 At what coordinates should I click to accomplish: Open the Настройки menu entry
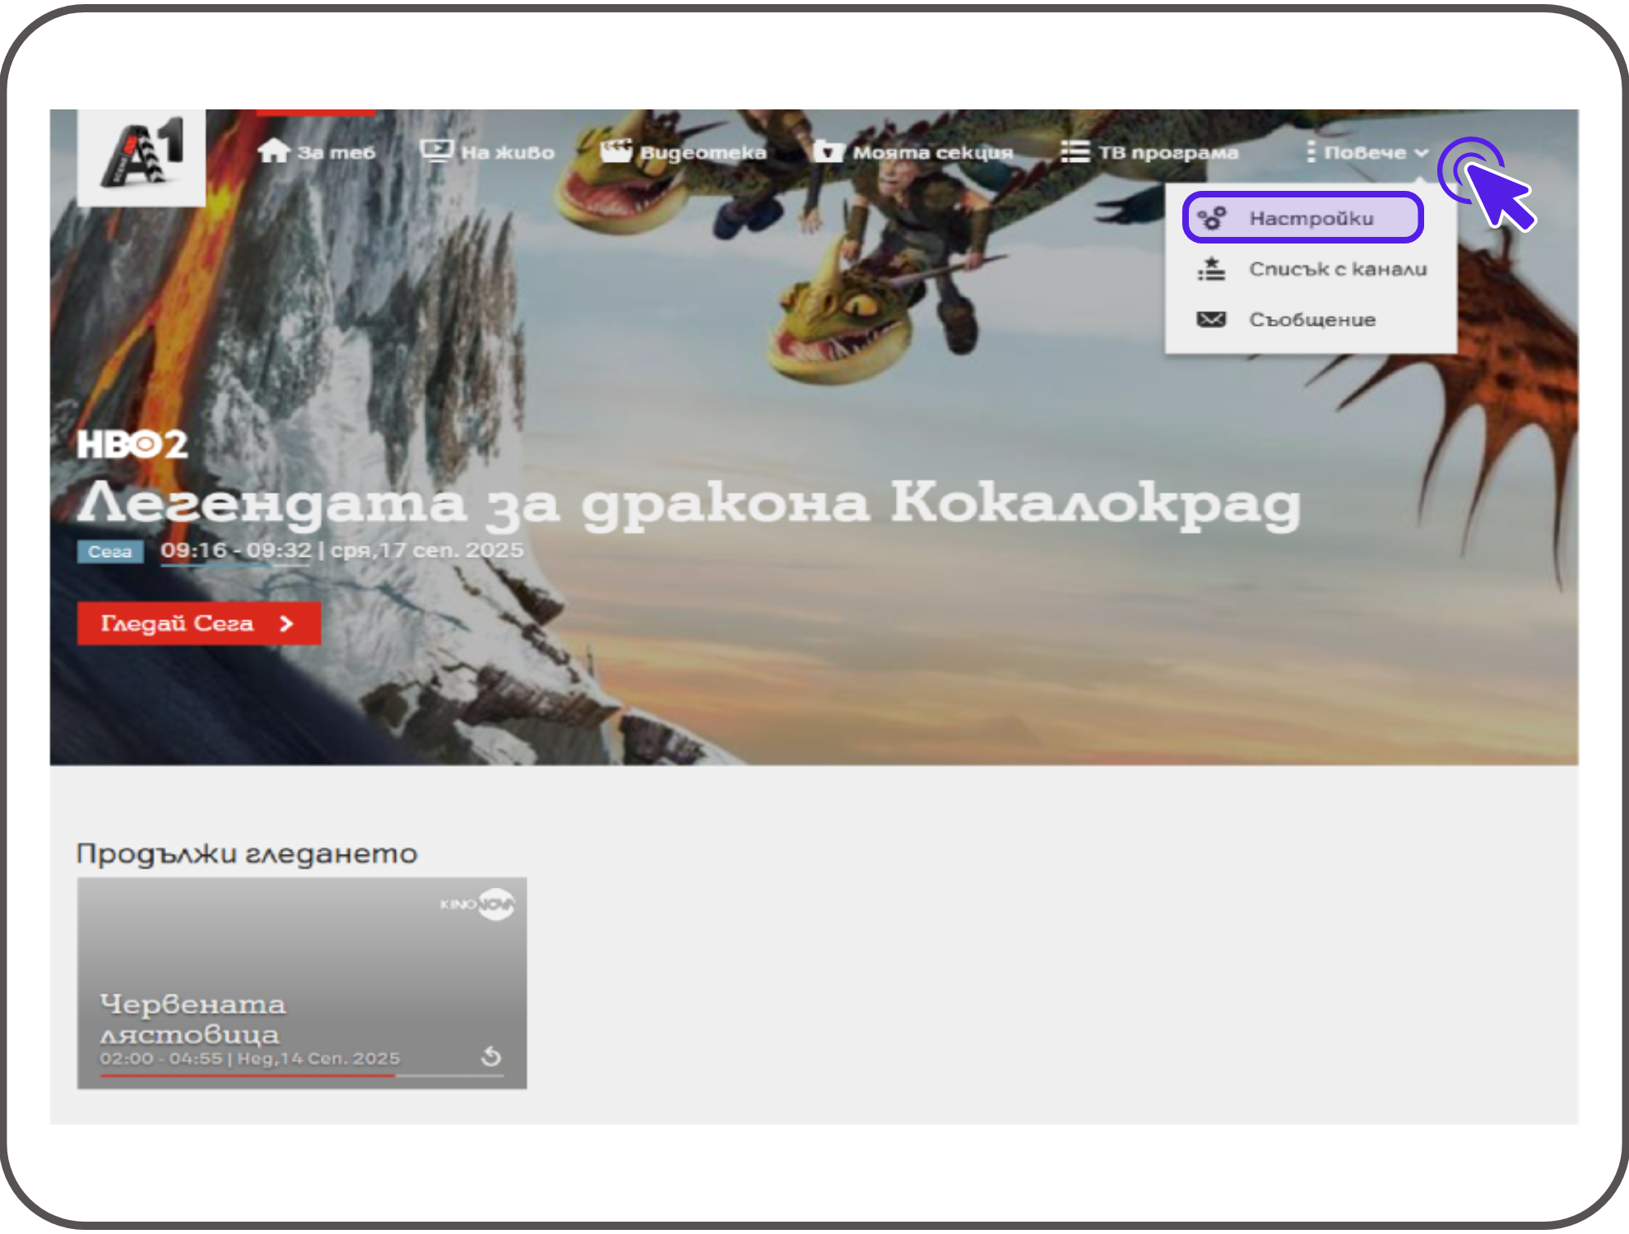1311,218
